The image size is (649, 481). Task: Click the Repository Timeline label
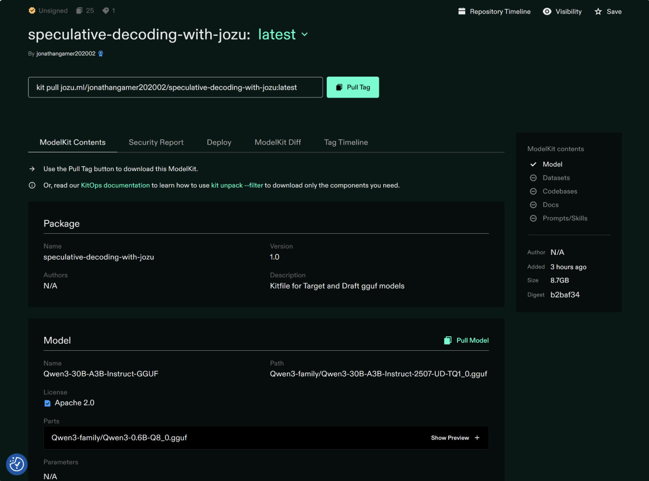(500, 12)
